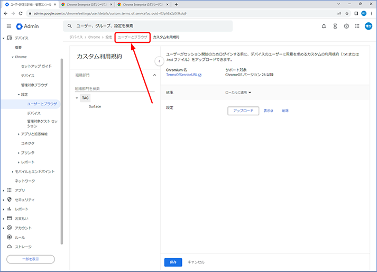Screen dimensions: 377x272
Task: Expand プリンタ in sidebar
Action: [19, 153]
